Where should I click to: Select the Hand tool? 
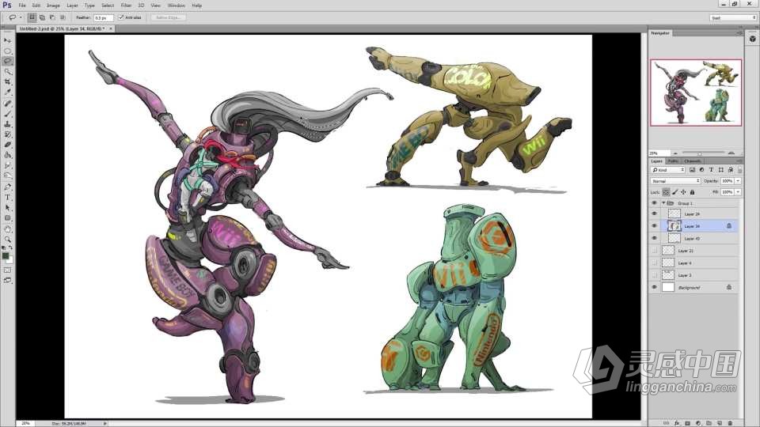[7, 229]
